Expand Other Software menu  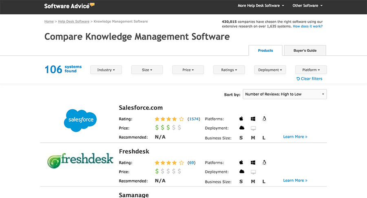[x=307, y=6]
